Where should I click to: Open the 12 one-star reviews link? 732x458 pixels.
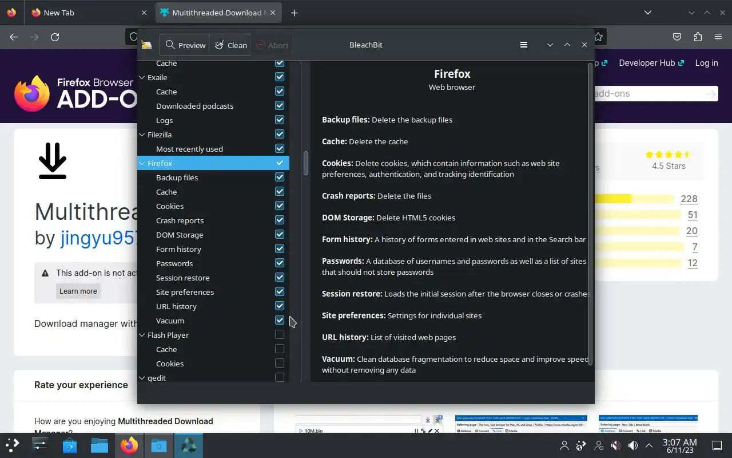[693, 263]
